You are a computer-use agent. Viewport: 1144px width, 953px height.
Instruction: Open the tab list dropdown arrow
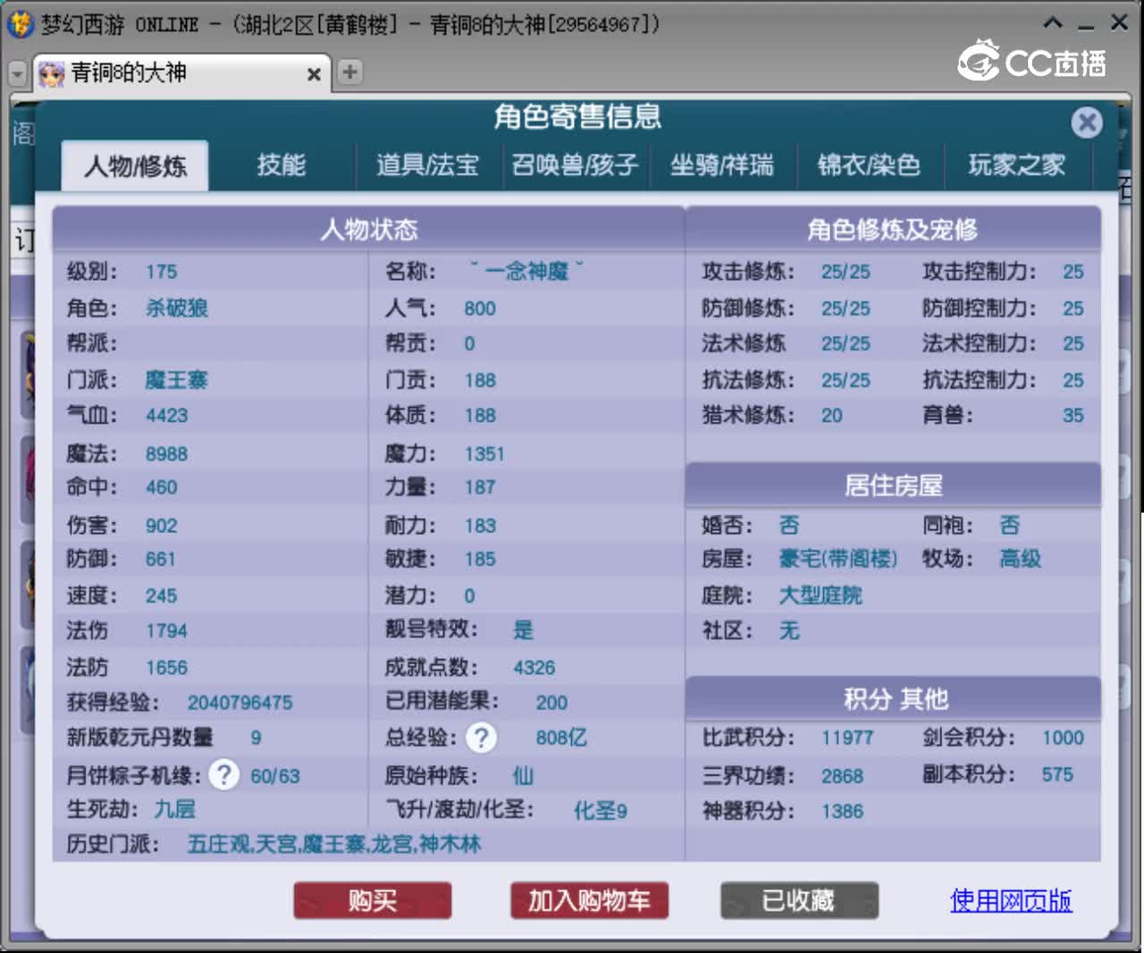(x=17, y=73)
